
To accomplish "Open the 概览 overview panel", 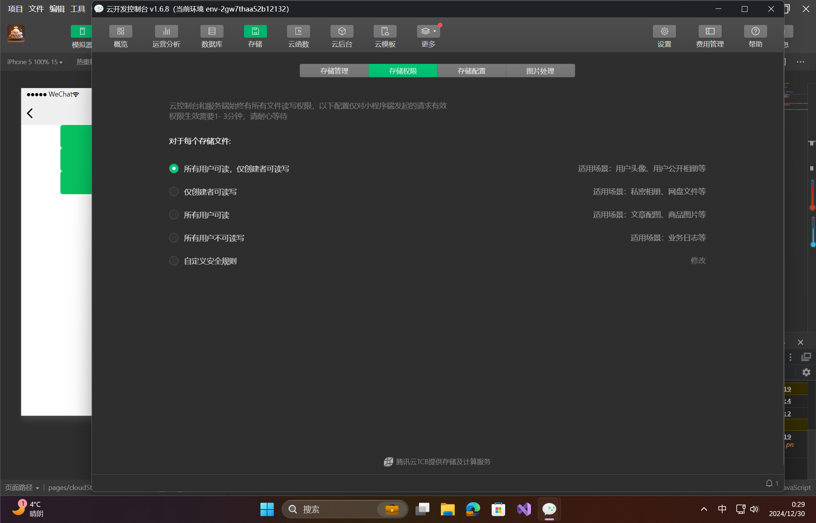I will 120,37.
